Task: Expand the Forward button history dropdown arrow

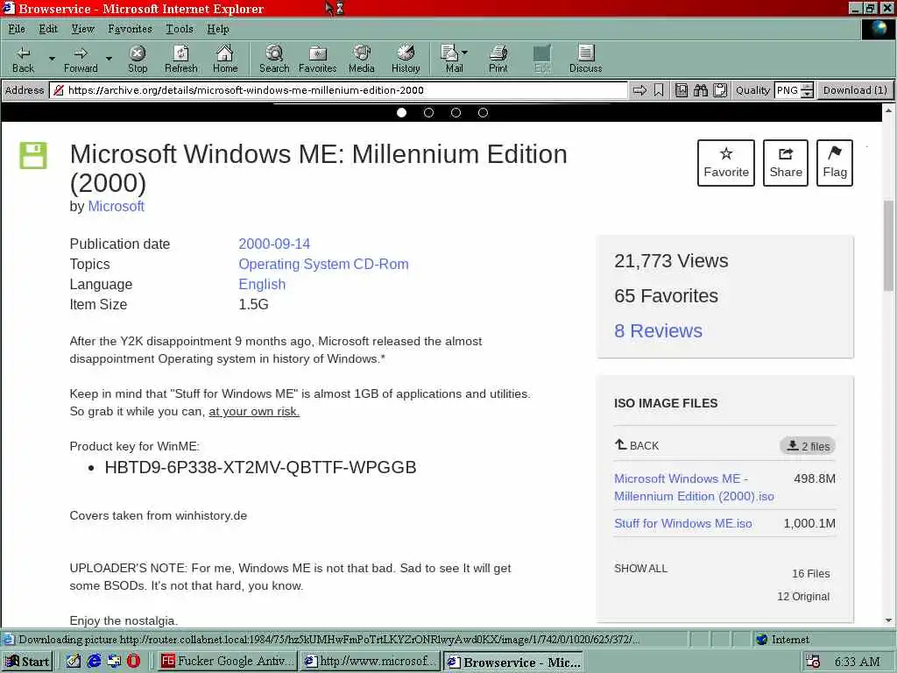Action: pyautogui.click(x=109, y=59)
